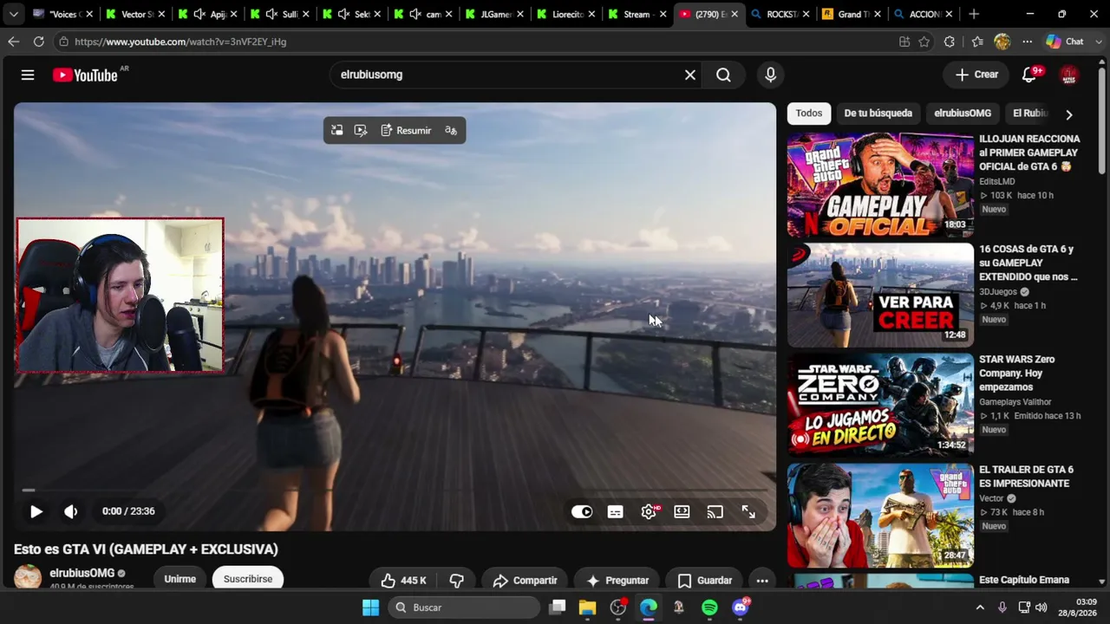Open the elrubiusOMG channel avatar
The image size is (1110, 624).
28,578
